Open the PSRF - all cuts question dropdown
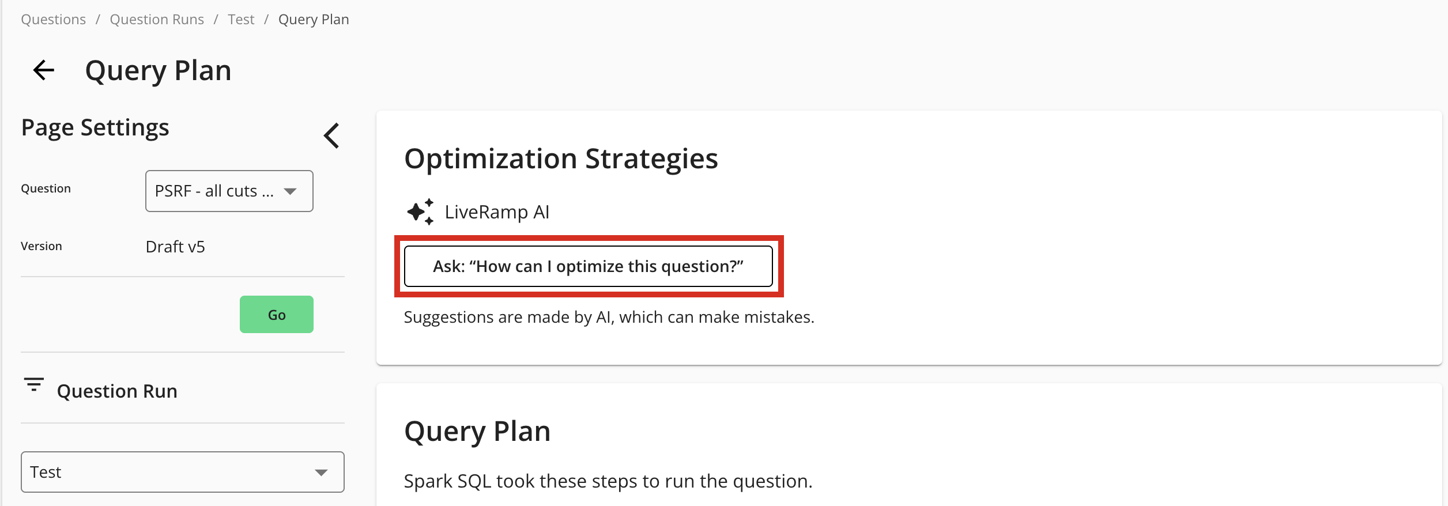 (229, 191)
